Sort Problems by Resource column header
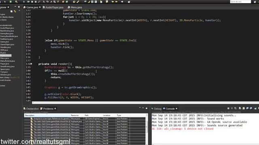The width and height of the screenshot is (259, 145). click(77, 115)
